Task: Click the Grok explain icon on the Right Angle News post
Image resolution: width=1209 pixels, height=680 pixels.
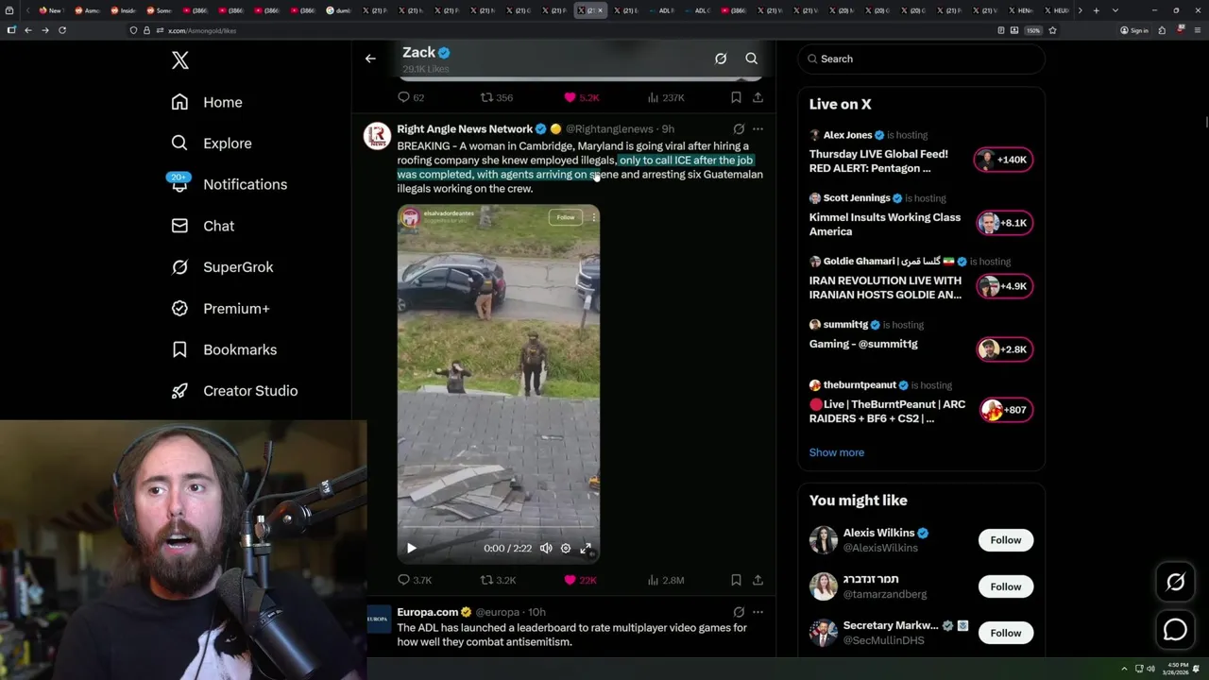Action: 739,129
